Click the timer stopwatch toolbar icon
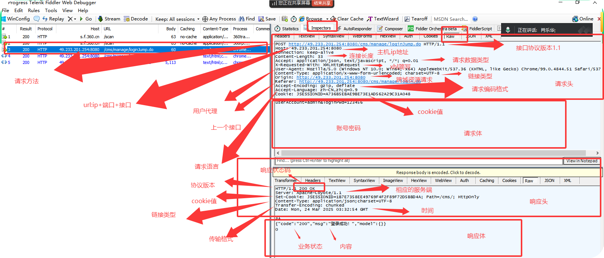 click(x=293, y=19)
